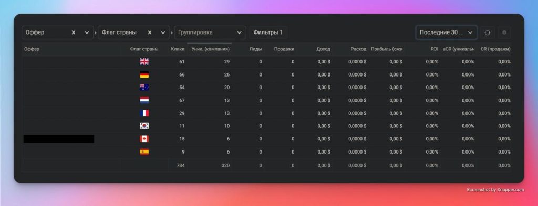Clear the Оффер grouping with its X
The height and width of the screenshot is (206, 538).
[x=74, y=32]
